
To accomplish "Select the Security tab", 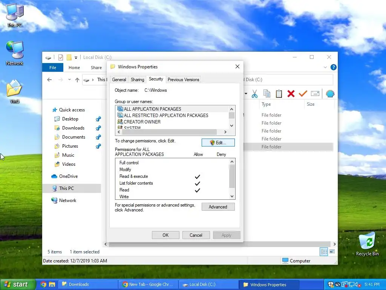I will (x=156, y=79).
